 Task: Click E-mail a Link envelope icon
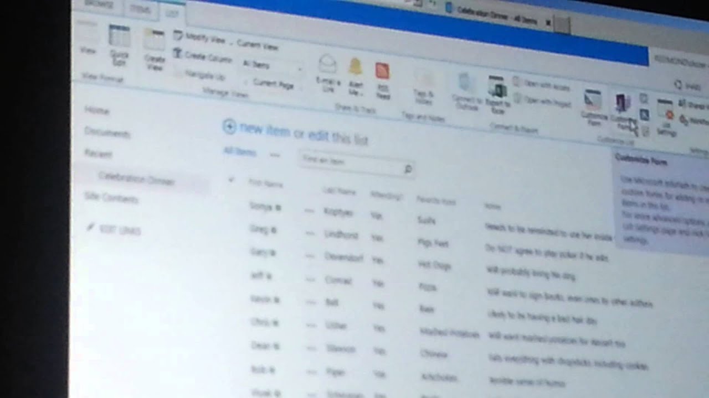(x=328, y=64)
